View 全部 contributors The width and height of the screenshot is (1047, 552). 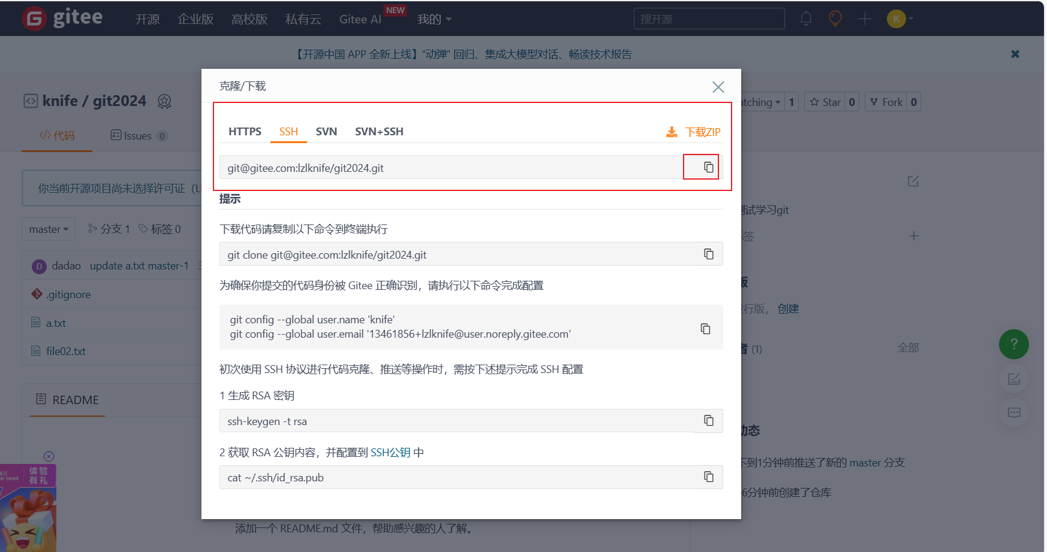tap(908, 348)
